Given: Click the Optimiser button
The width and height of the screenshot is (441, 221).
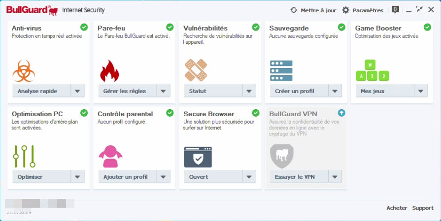Looking at the screenshot, I should [x=41, y=177].
